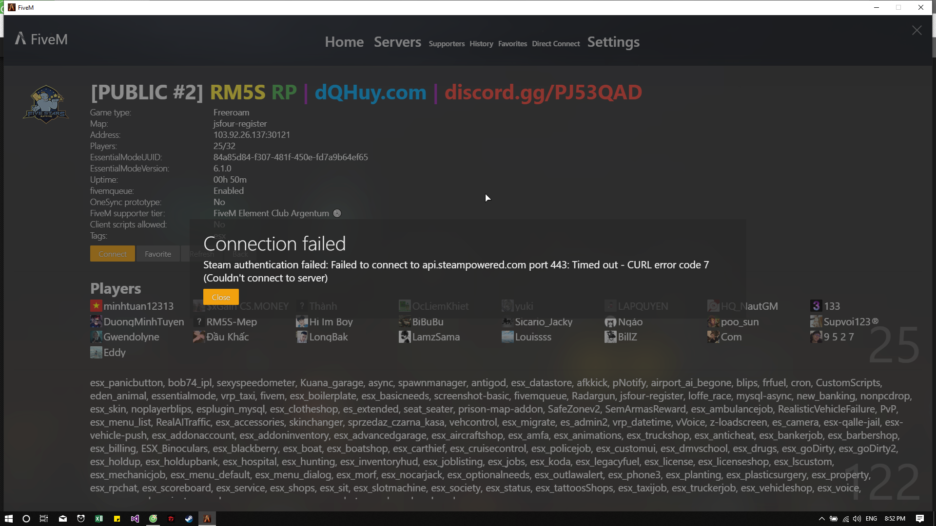This screenshot has height=526, width=936.
Task: Click player name RM5S-Mep
Action: coord(232,321)
